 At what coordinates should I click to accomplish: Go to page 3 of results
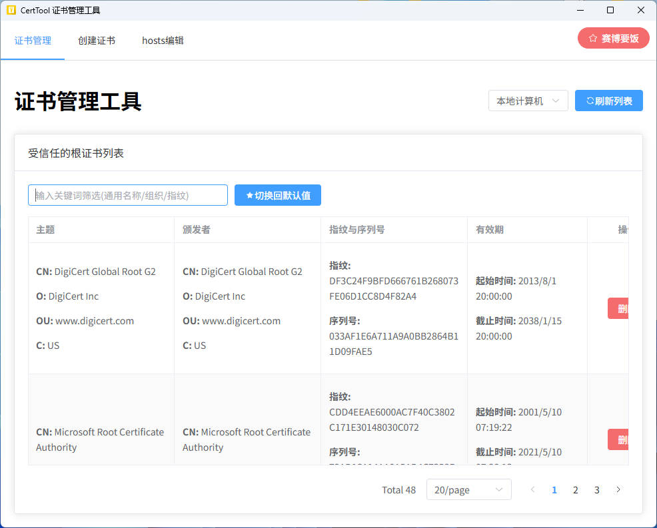coord(596,490)
